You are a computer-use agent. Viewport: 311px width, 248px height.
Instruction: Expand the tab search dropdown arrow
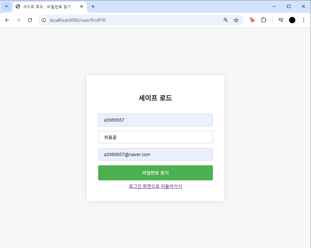coord(6,7)
